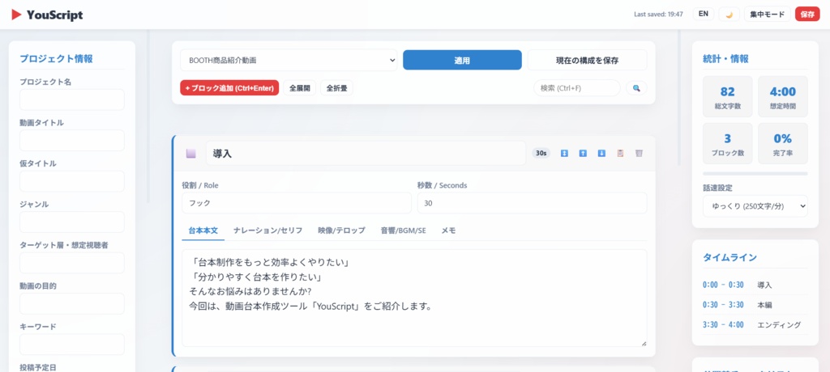Collapse all blocks with 全折畳
The width and height of the screenshot is (830, 372).
(x=336, y=87)
